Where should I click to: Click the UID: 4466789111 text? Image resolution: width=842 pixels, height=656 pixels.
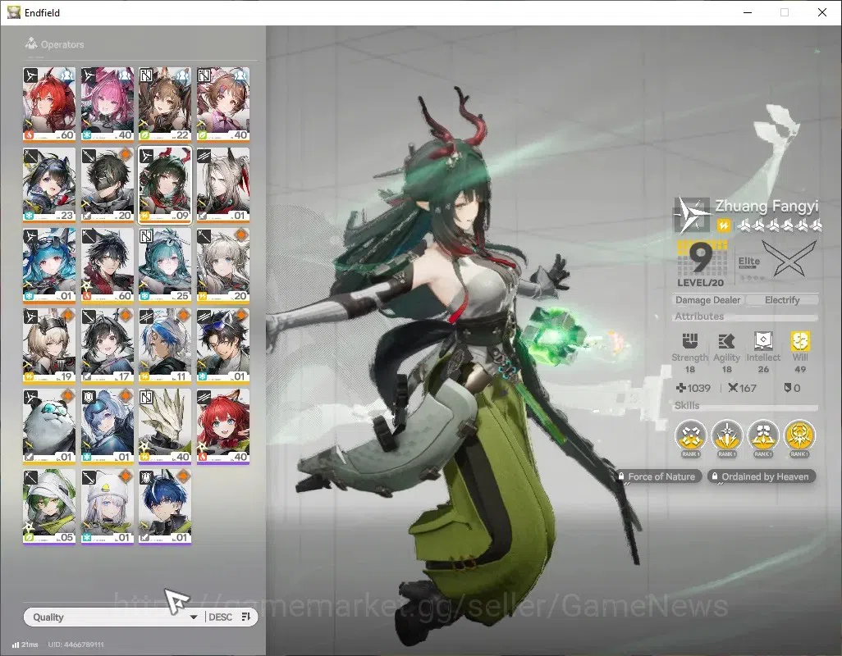coord(76,645)
